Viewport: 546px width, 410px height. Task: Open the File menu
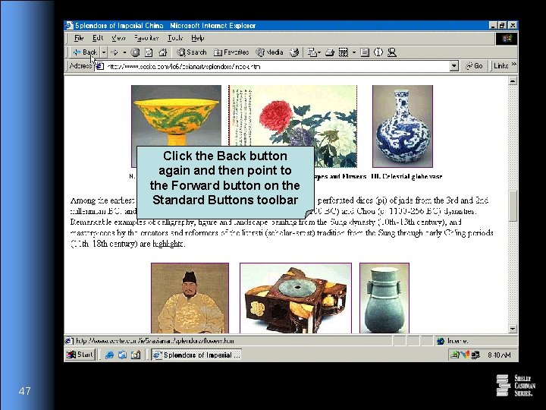click(79, 38)
